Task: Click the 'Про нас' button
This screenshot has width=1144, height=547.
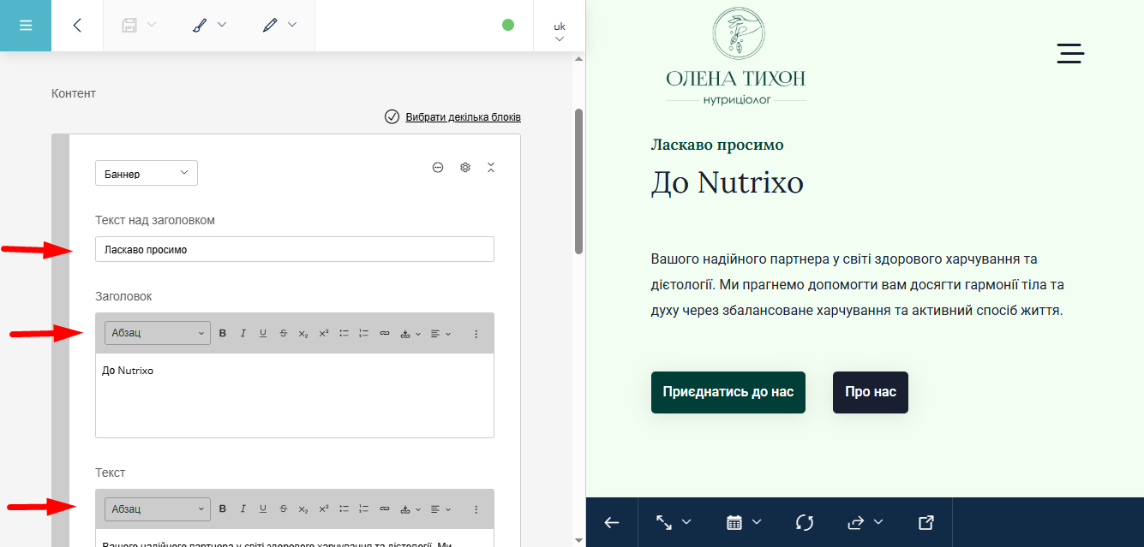Action: pyautogui.click(x=870, y=392)
